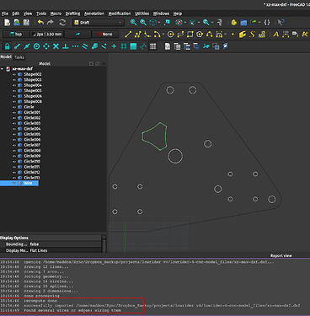
Task: Toggle the snap lock
Action: [8, 46]
